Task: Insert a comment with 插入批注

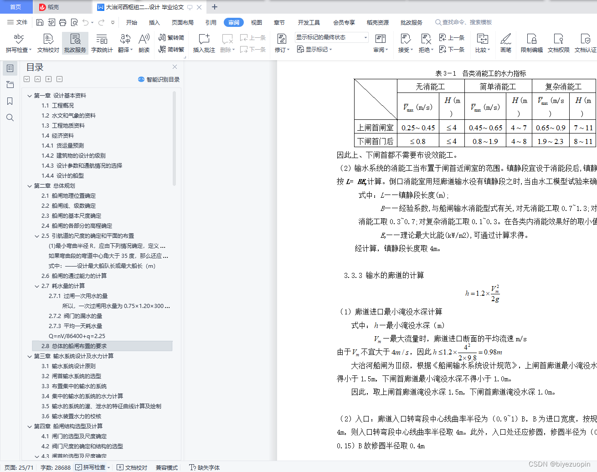Action: tap(204, 43)
